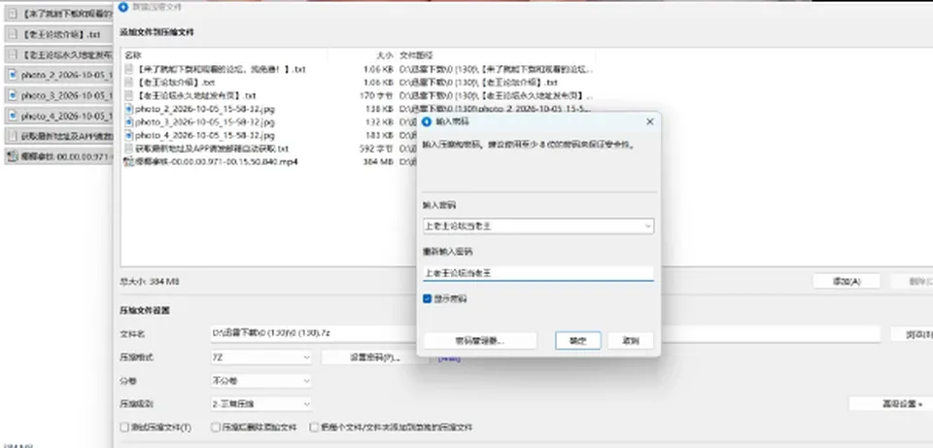Select the seventh txt row in background Explorer list
Screen dimensions: 933x448
[58, 136]
